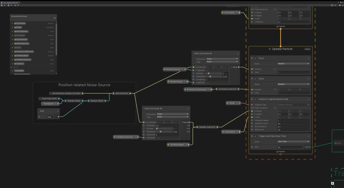The height and width of the screenshot is (188, 344).
Task: Select the NoiseIntensity property node on graph
Action: tap(178, 81)
